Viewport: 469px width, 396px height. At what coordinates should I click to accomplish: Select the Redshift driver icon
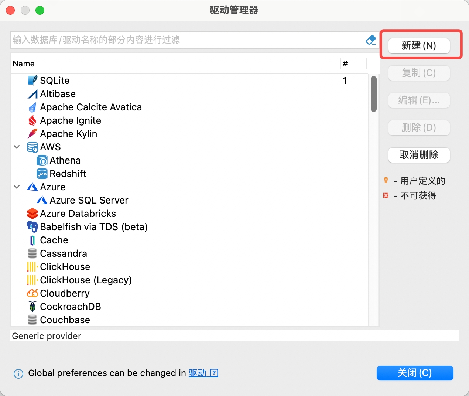42,173
